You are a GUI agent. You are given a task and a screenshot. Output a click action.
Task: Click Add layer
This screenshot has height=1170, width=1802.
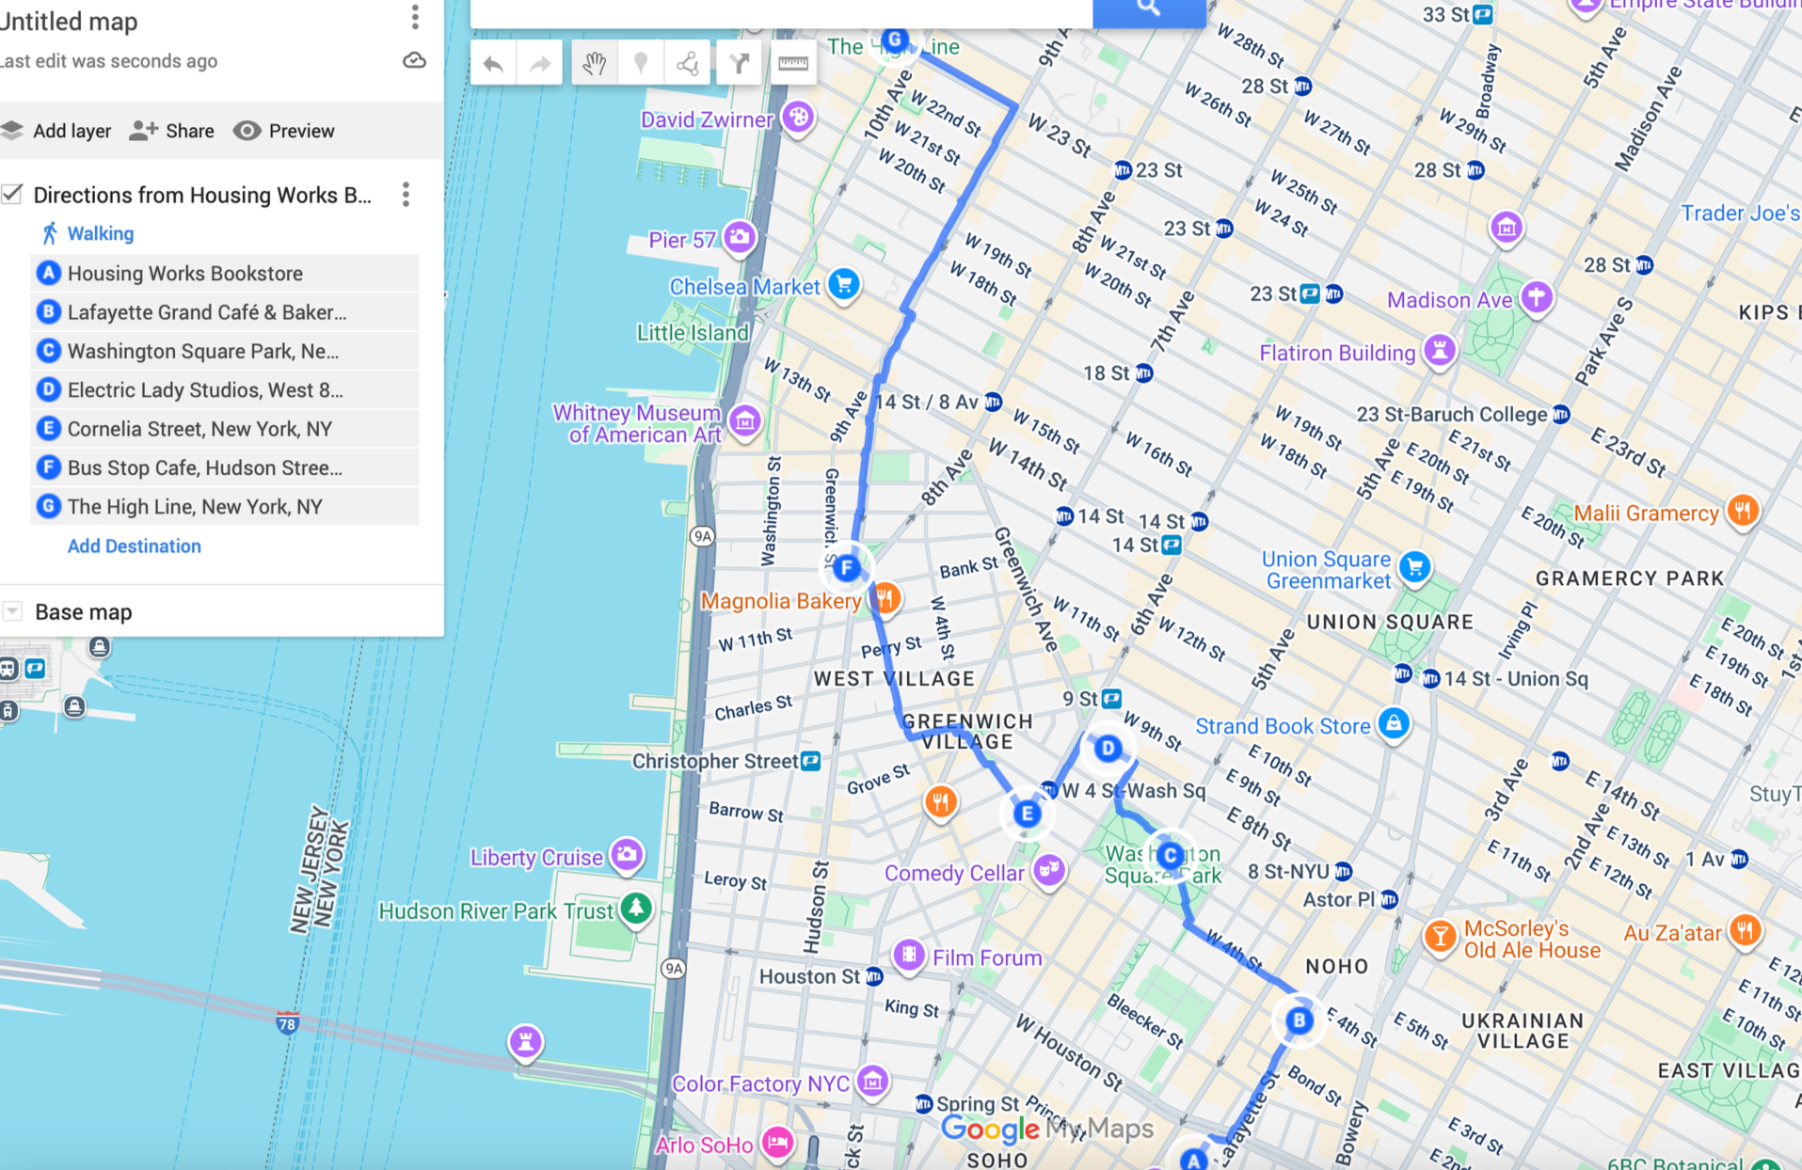click(56, 131)
